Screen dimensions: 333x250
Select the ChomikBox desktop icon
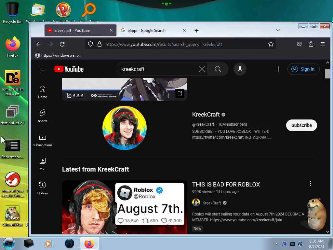(x=13, y=216)
